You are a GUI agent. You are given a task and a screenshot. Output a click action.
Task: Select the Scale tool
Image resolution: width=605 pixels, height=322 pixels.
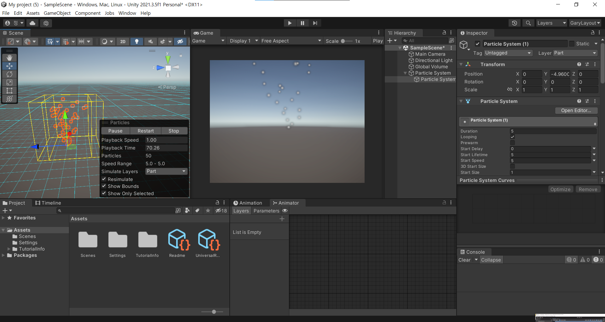coord(9,82)
